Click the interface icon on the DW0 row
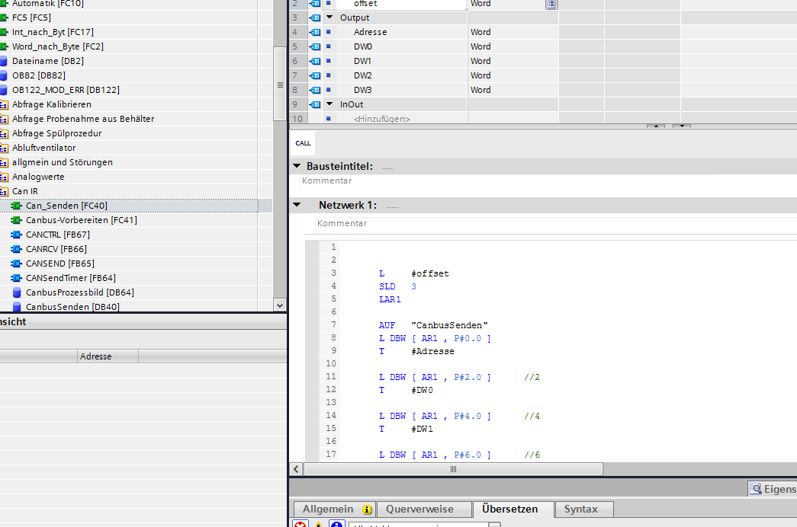 coord(316,46)
